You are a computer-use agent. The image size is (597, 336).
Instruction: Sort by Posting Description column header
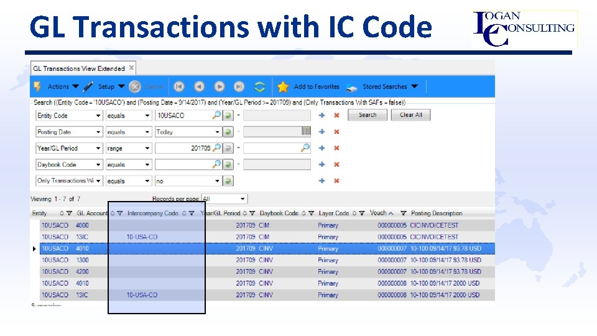click(437, 213)
